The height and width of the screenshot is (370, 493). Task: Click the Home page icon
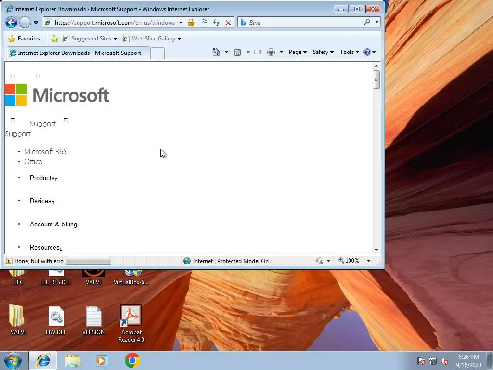[216, 52]
